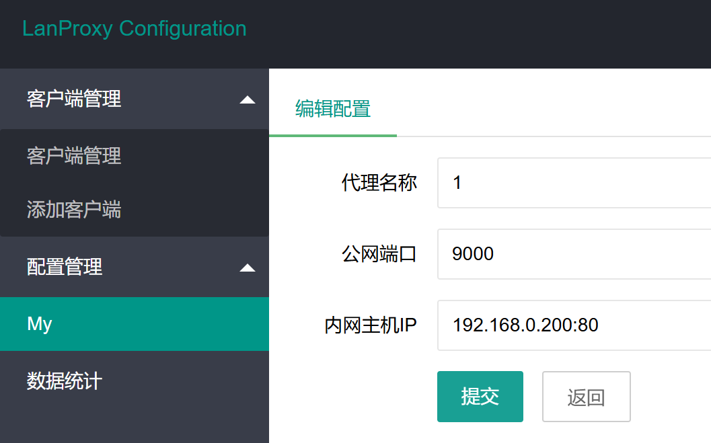Viewport: 711px width, 443px height.
Task: Open 客户端管理 submenu item above 添加客户端
Action: pos(74,156)
